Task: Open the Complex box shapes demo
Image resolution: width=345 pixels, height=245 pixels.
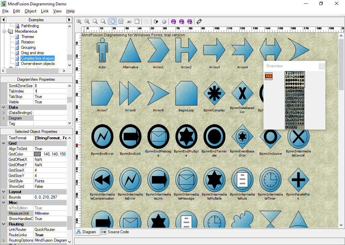Action: coord(37,58)
